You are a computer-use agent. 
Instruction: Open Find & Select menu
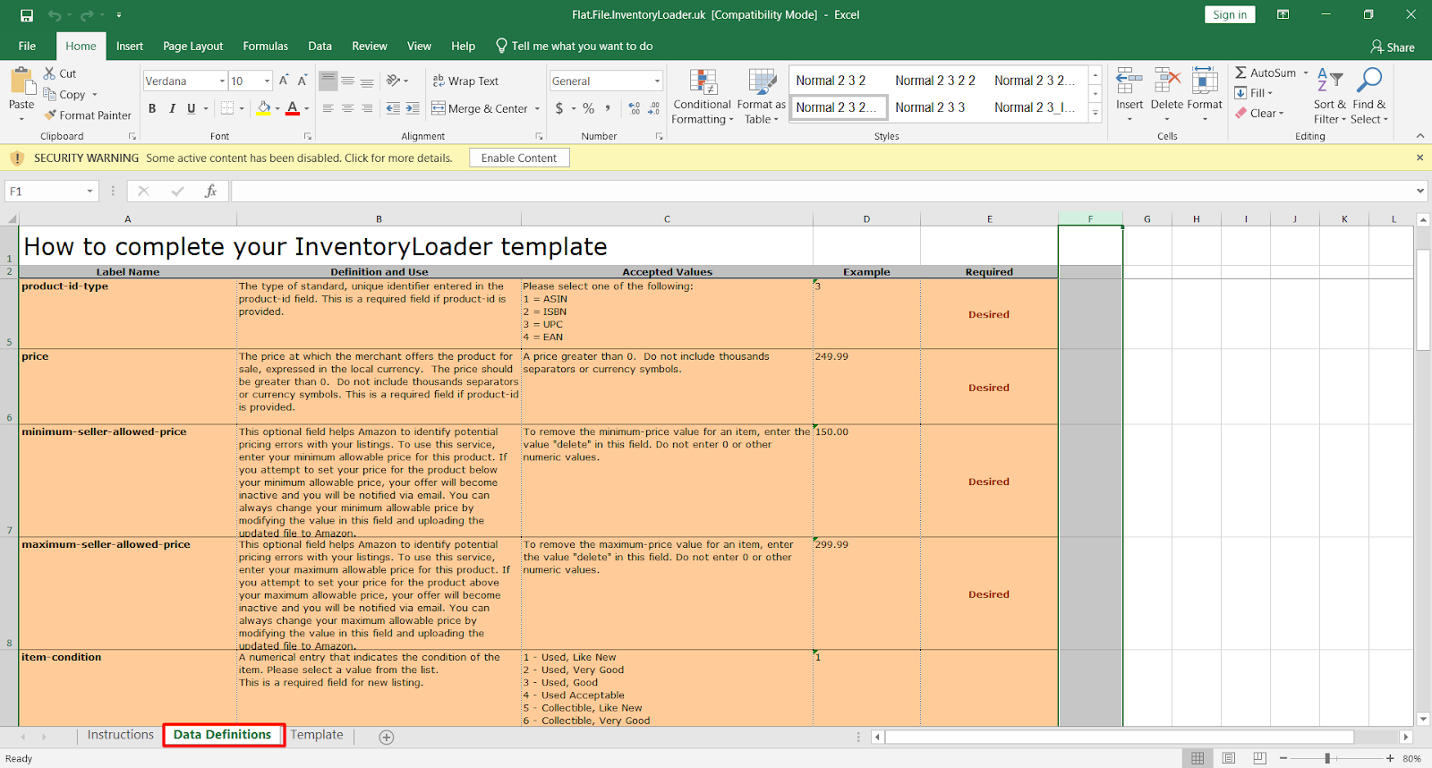pyautogui.click(x=1369, y=96)
